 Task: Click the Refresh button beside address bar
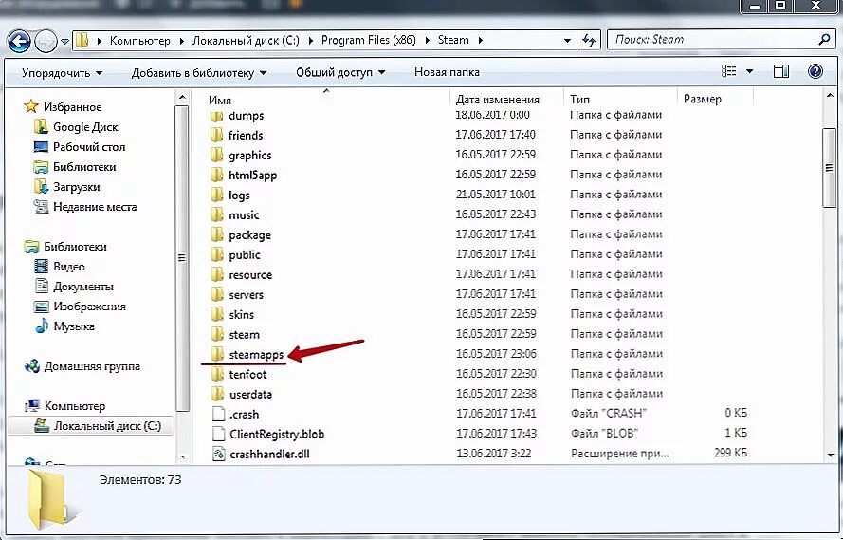tap(589, 40)
